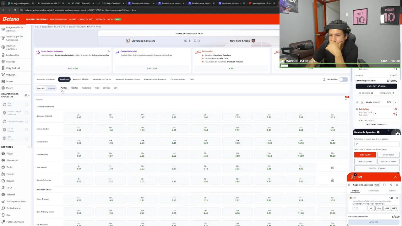Tick the Liga 1 Perú checkbox
Viewport: 402px width, 226px height.
point(26,104)
